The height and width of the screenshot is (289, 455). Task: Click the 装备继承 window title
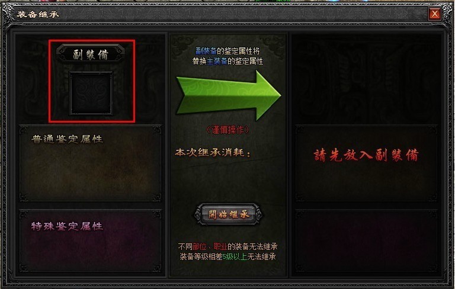pos(38,14)
